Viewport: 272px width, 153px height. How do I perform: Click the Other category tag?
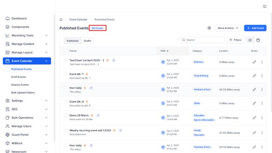(x=197, y=103)
